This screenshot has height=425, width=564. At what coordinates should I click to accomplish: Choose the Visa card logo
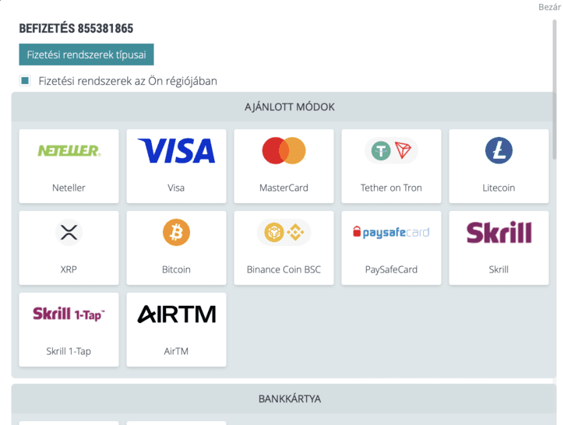[x=176, y=151]
